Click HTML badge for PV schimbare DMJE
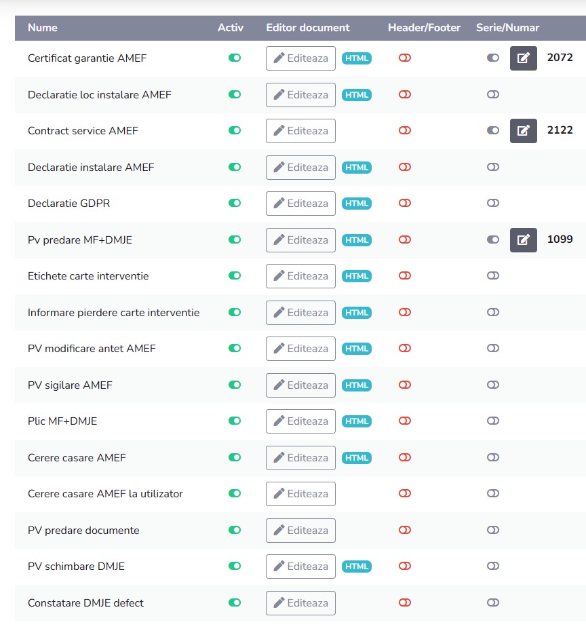This screenshot has width=586, height=633. click(x=357, y=567)
